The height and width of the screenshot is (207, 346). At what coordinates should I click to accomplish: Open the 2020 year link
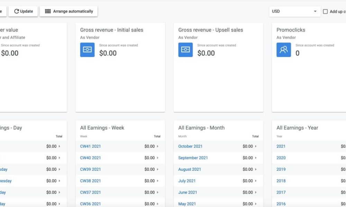point(281,158)
